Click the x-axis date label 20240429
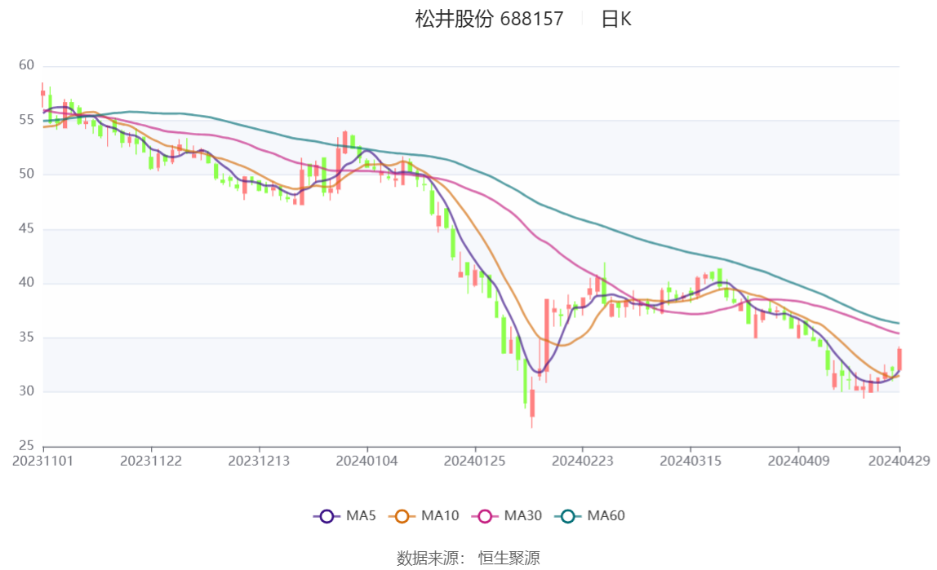Screen dimensions: 937x570 pyautogui.click(x=899, y=461)
